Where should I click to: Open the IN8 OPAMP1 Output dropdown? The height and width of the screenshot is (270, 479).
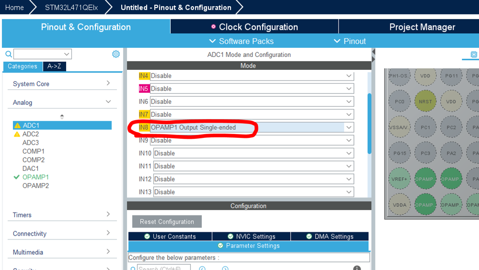click(x=252, y=127)
